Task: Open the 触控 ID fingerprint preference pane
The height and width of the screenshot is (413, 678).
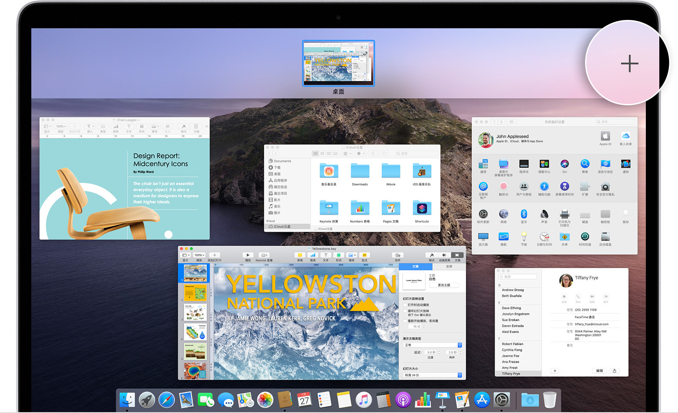Action: coord(503,187)
